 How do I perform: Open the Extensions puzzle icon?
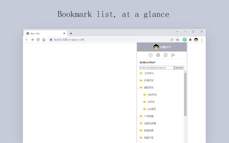[190, 40]
